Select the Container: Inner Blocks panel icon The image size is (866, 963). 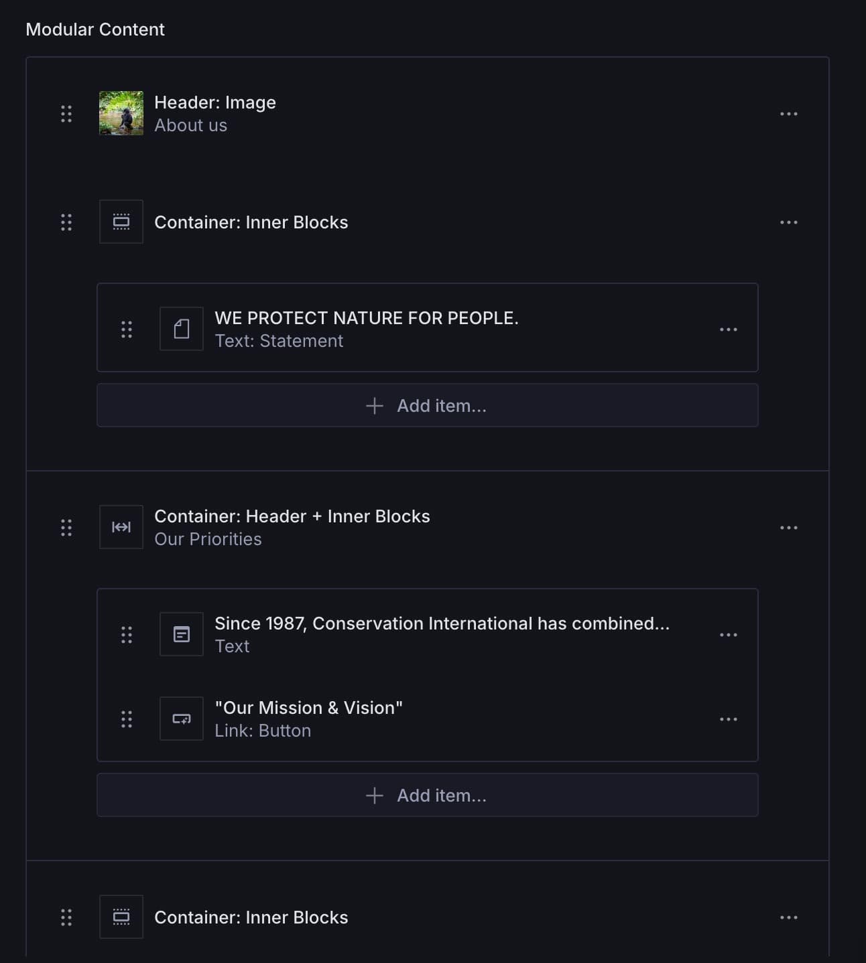pos(121,222)
